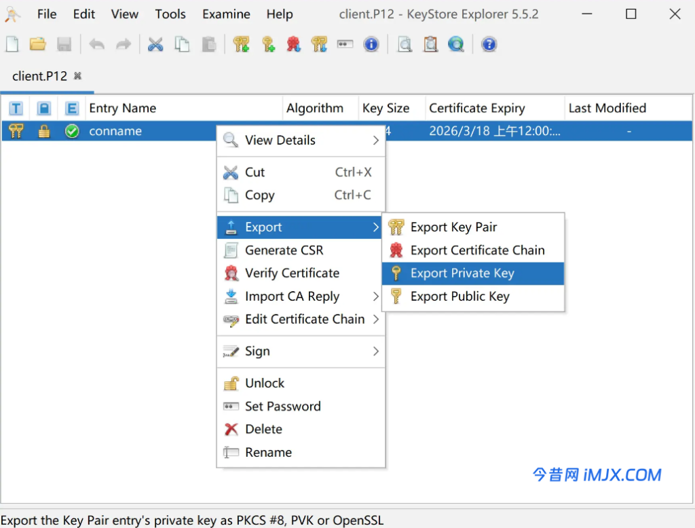Click the Paste icon in the toolbar

tap(209, 44)
